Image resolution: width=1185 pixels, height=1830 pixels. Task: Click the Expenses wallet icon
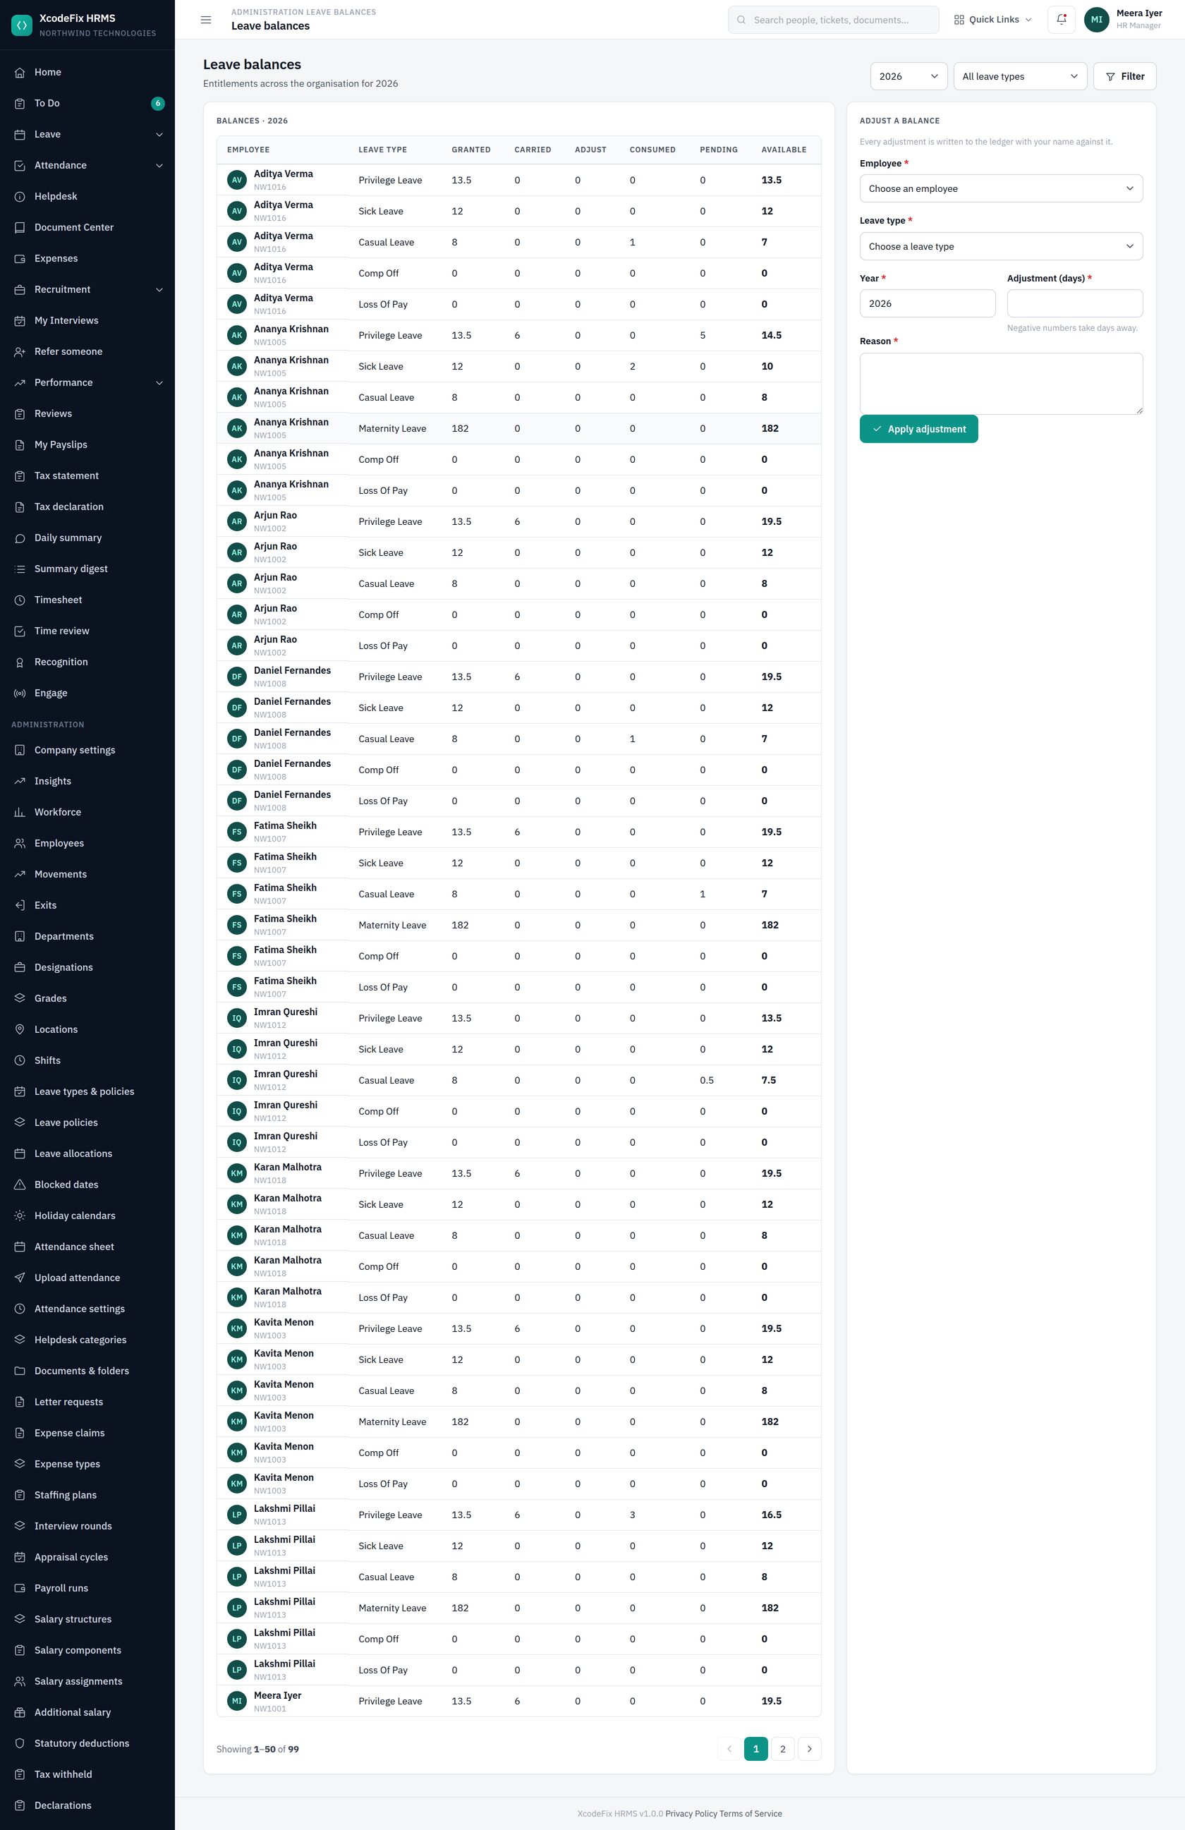20,259
